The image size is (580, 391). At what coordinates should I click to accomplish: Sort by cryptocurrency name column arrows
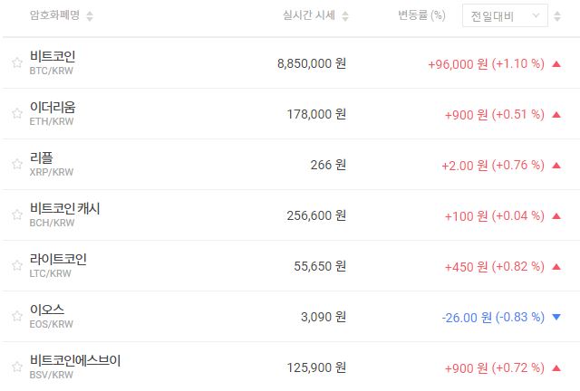89,15
